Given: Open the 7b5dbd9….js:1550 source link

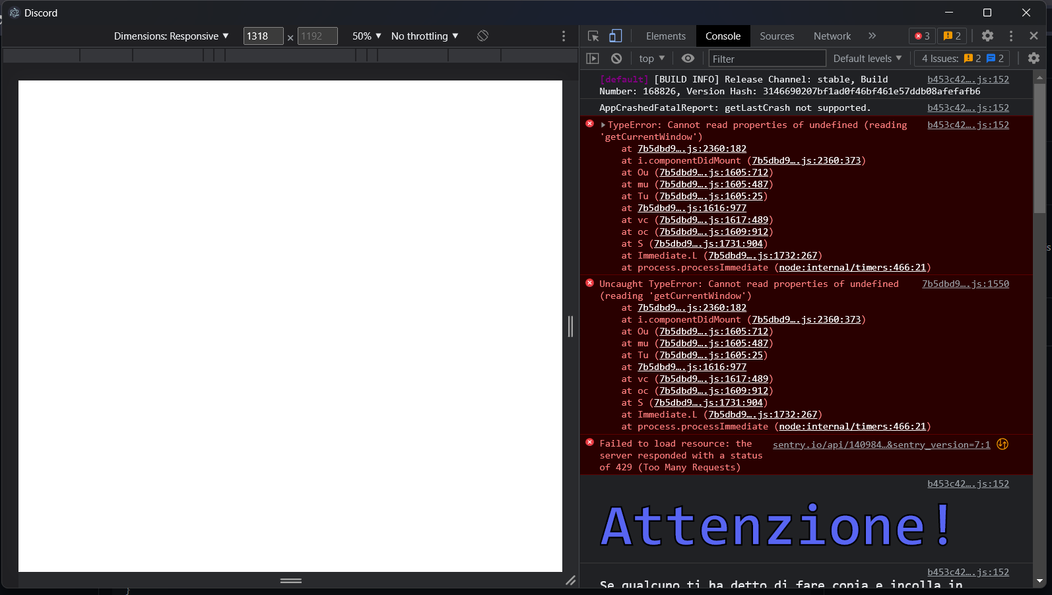Looking at the screenshot, I should (966, 284).
